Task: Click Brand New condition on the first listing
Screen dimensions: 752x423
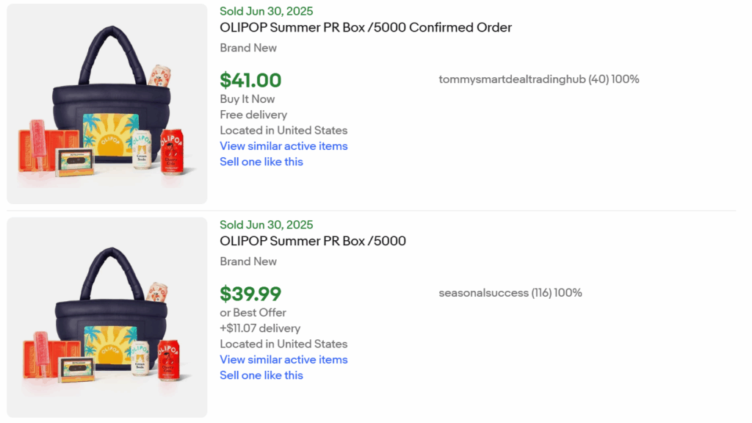Action: (247, 47)
